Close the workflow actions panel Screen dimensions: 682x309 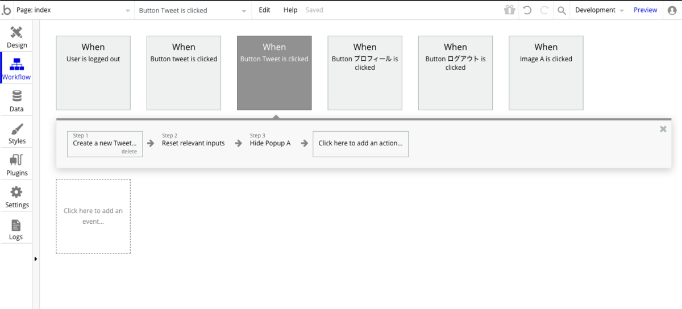tap(663, 129)
